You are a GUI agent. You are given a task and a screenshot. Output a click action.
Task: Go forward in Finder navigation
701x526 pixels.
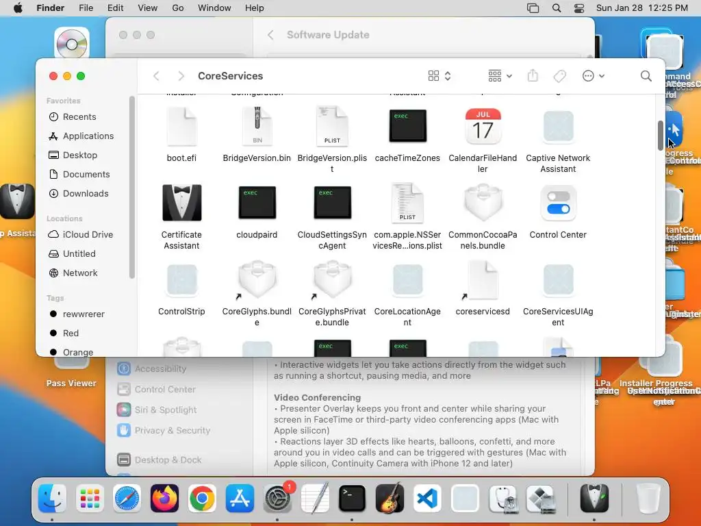(181, 76)
